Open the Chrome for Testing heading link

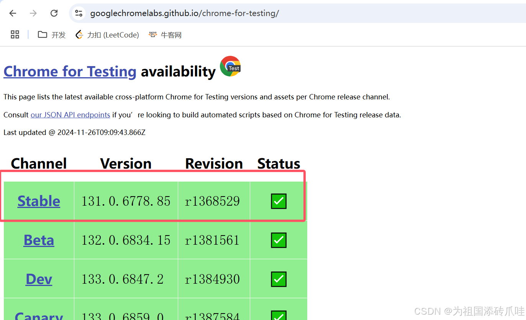pos(70,71)
